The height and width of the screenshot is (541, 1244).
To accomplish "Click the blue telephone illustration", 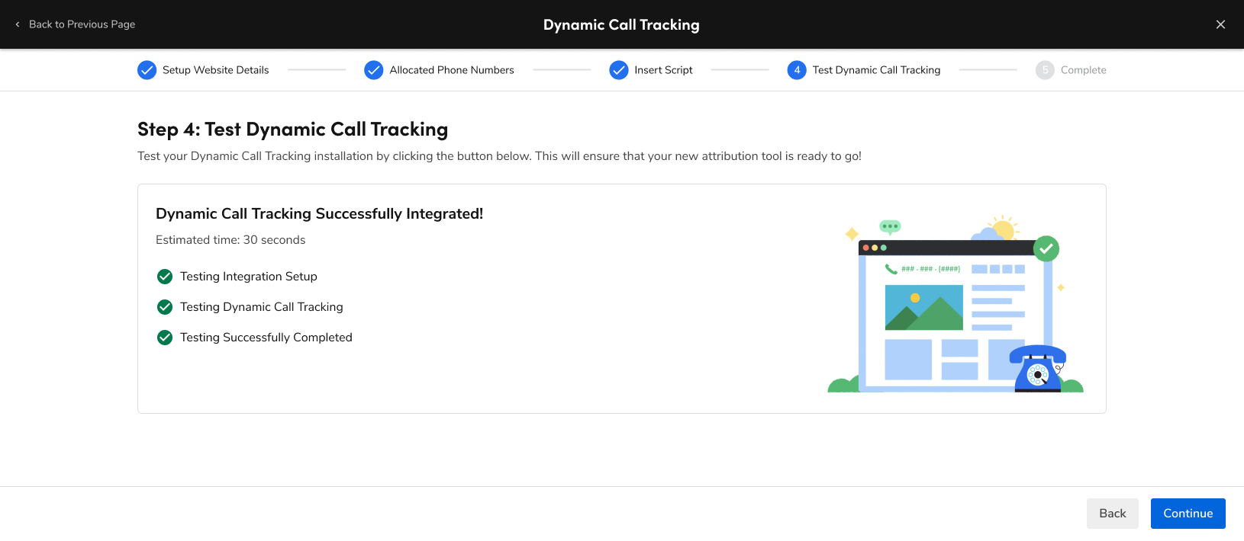I will (x=1038, y=369).
